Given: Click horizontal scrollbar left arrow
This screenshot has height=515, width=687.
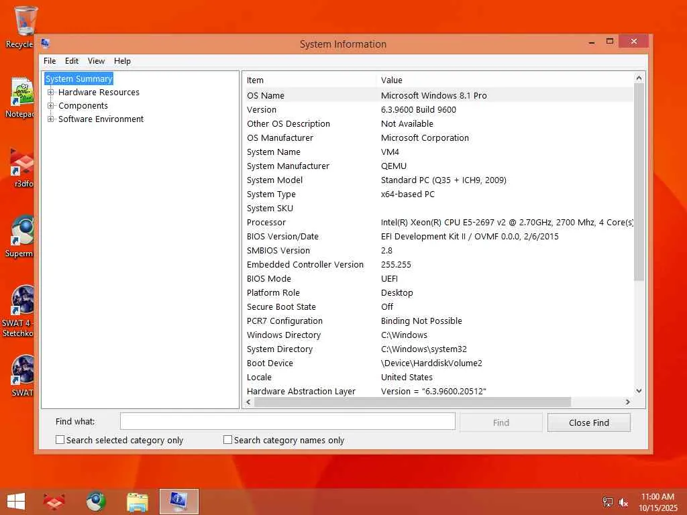Looking at the screenshot, I should coord(248,402).
